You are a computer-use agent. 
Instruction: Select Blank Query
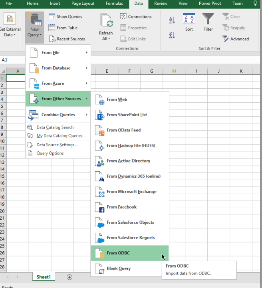(127, 268)
